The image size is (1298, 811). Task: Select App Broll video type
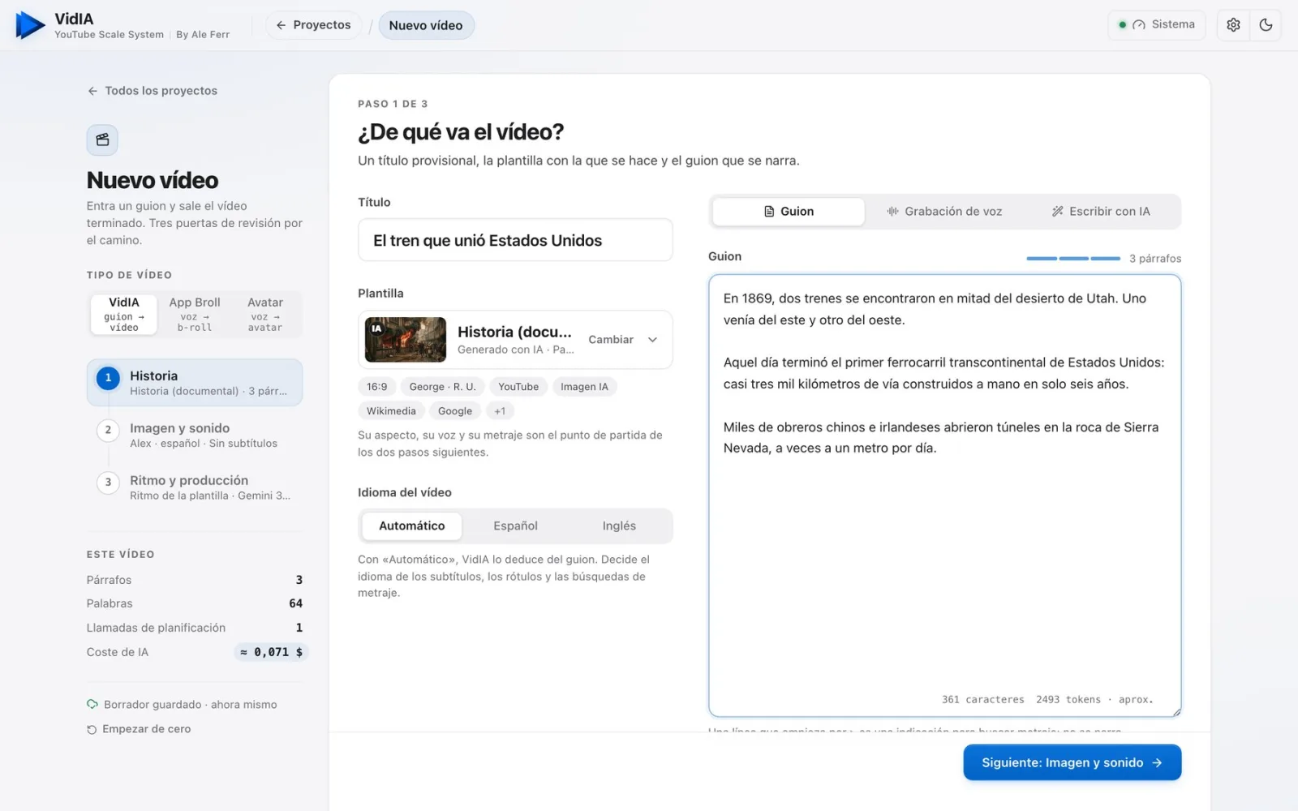pos(195,314)
